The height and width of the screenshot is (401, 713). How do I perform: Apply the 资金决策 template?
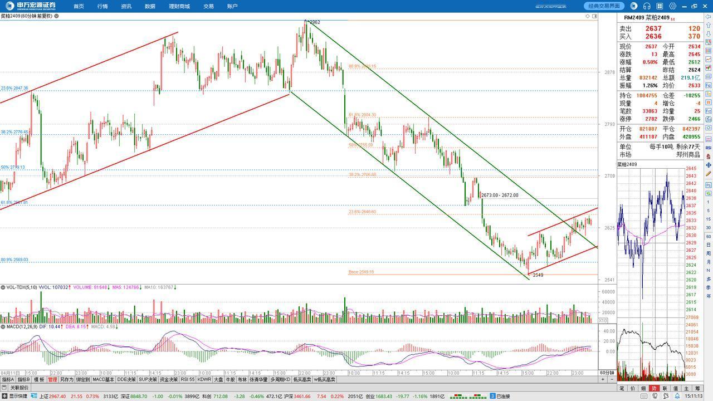coord(169,379)
